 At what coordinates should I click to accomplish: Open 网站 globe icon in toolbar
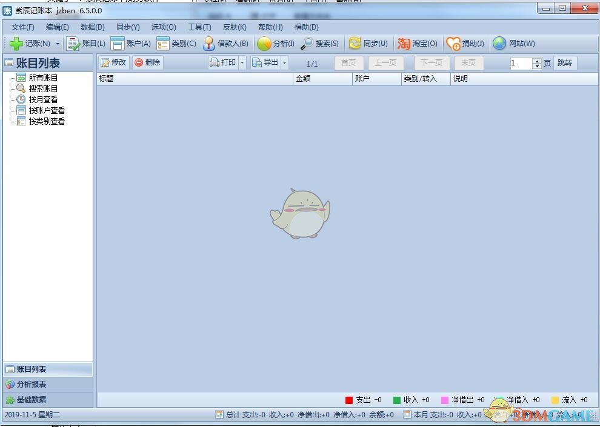(x=499, y=44)
